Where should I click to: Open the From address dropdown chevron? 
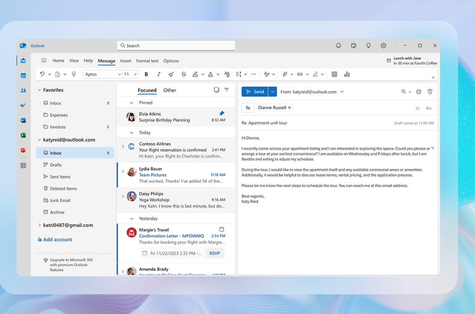pos(342,92)
